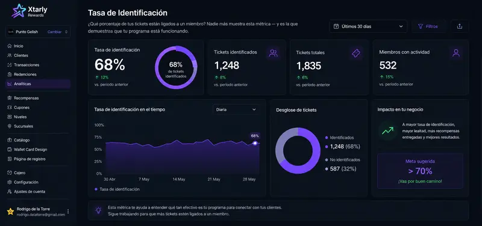Click the 68% circular progress ring

coord(176,67)
